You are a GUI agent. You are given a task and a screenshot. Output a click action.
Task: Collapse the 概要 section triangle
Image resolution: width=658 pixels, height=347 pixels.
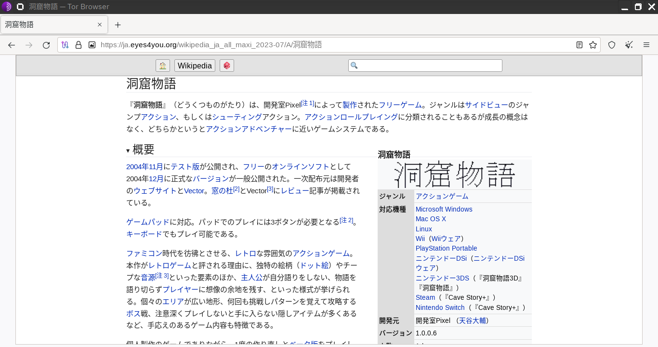[x=128, y=150]
